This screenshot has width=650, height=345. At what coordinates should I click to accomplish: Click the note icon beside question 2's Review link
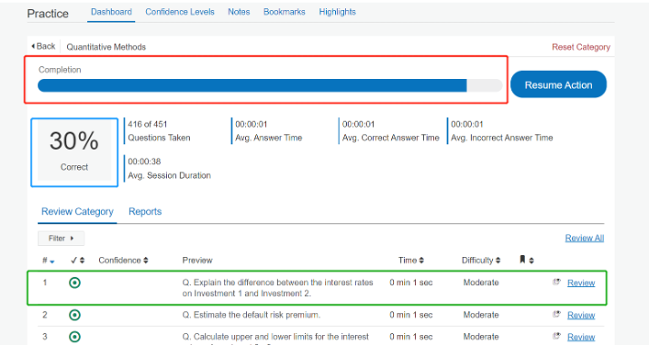coord(556,314)
